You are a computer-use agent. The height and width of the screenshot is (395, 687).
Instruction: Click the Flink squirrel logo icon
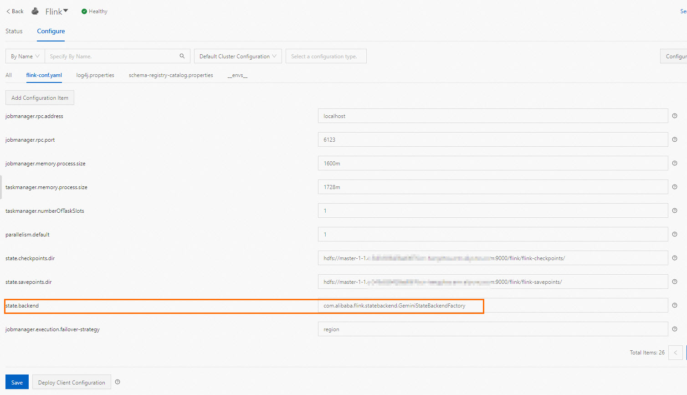point(35,11)
